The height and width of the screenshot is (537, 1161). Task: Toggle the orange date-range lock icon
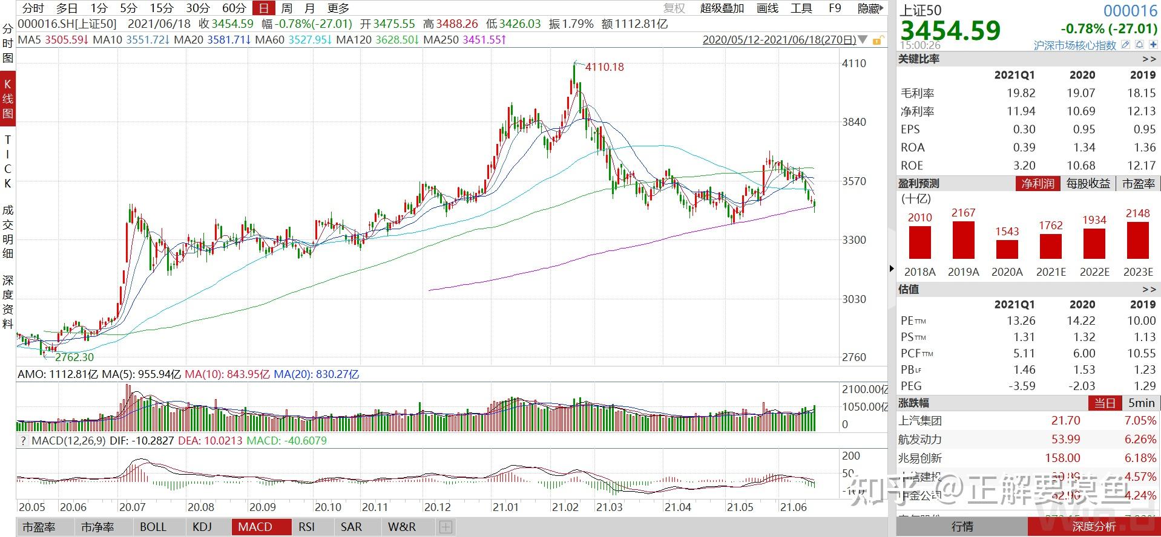[878, 41]
